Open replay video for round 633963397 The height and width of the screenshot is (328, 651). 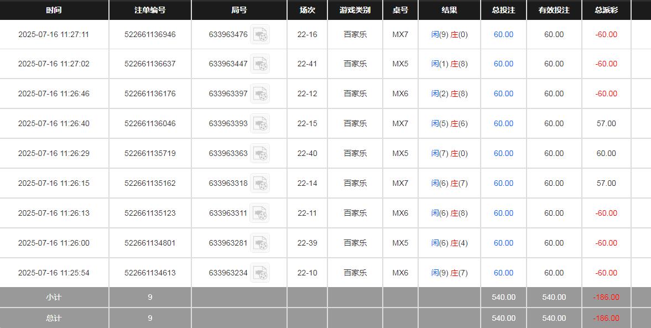click(x=261, y=94)
